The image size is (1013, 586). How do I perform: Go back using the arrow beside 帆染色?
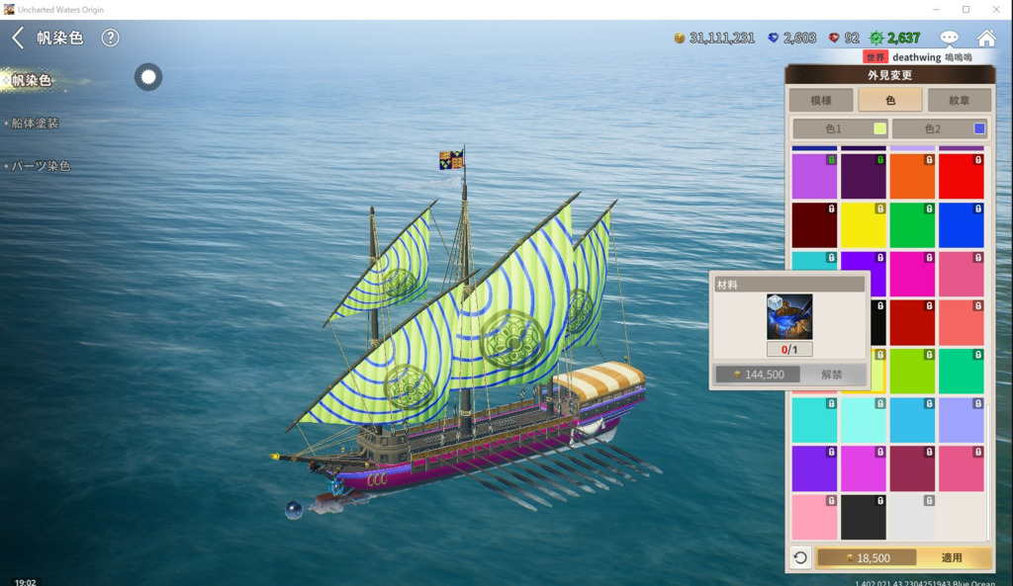tap(18, 39)
